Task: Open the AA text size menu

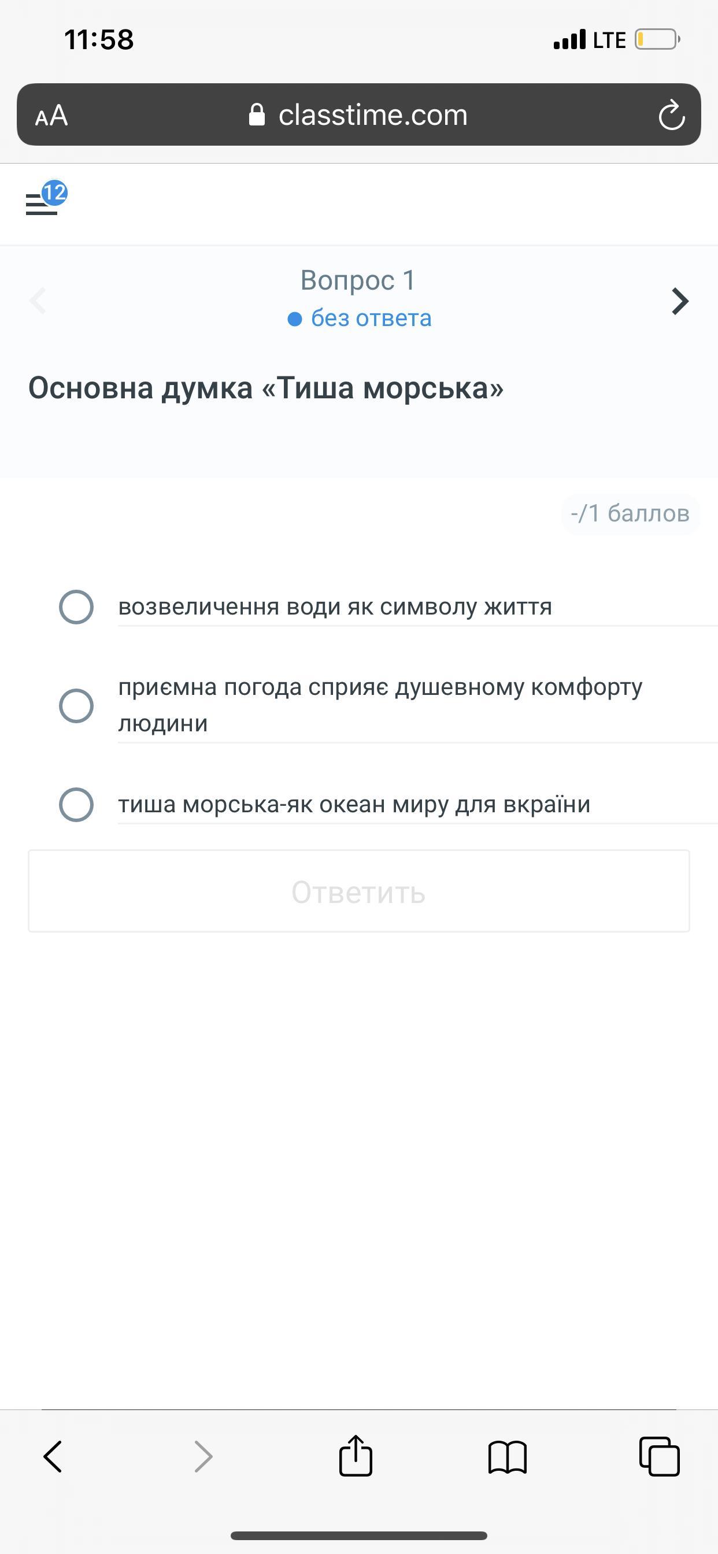Action: pyautogui.click(x=51, y=115)
